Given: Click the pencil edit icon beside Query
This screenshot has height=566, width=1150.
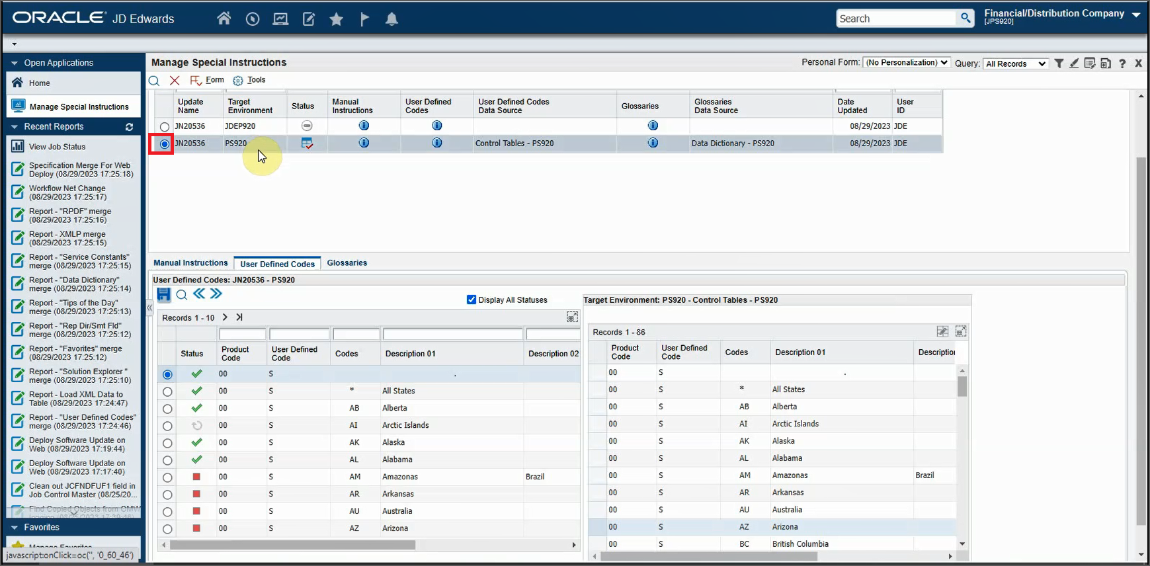Looking at the screenshot, I should point(1075,63).
